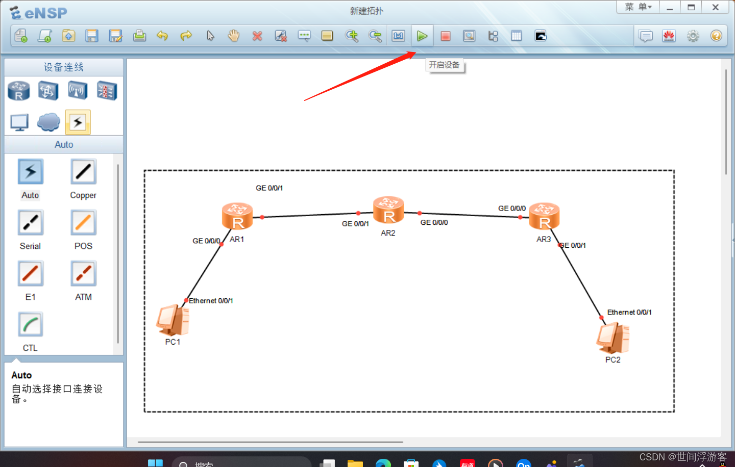735x467 pixels.
Task: Select router AR2 in the topology
Action: pos(388,210)
